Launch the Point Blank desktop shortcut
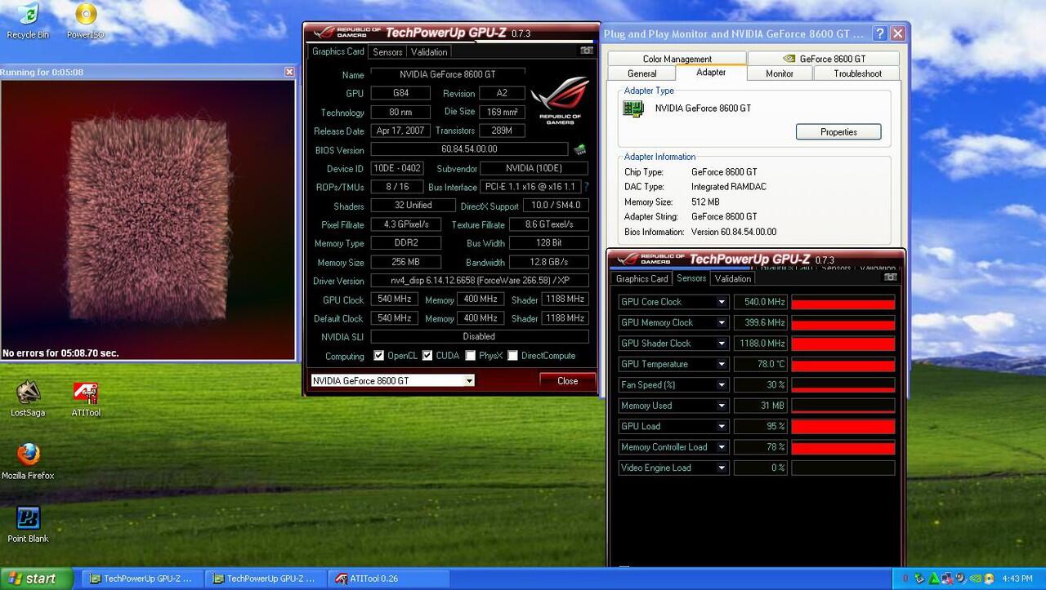The image size is (1046, 590). (28, 524)
